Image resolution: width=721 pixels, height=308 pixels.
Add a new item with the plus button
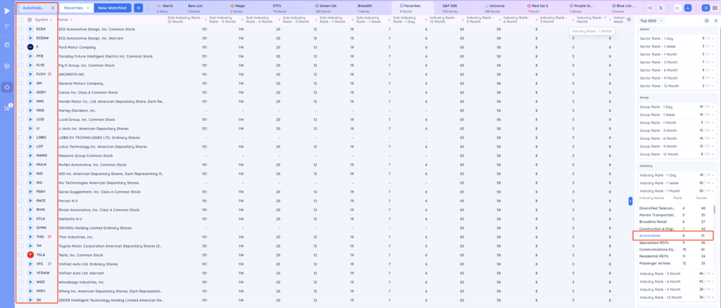(138, 8)
